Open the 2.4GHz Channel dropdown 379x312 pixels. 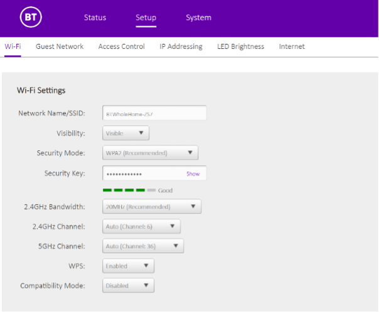141,226
